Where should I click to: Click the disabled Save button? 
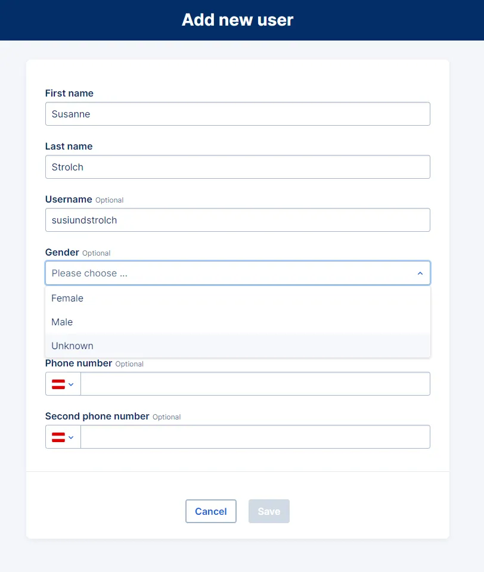click(269, 511)
